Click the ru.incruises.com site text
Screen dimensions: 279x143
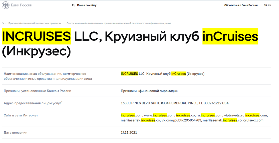tap(209, 115)
